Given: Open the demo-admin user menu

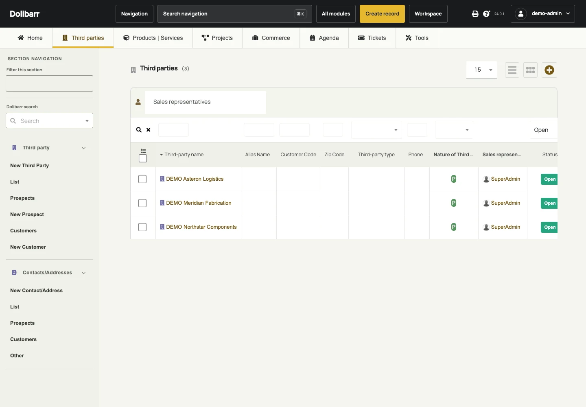Looking at the screenshot, I should point(543,14).
